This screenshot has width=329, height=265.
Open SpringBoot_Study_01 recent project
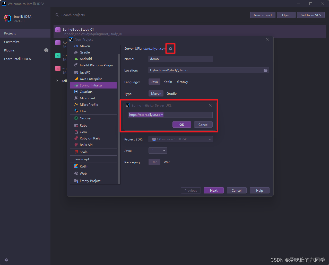(x=190, y=32)
